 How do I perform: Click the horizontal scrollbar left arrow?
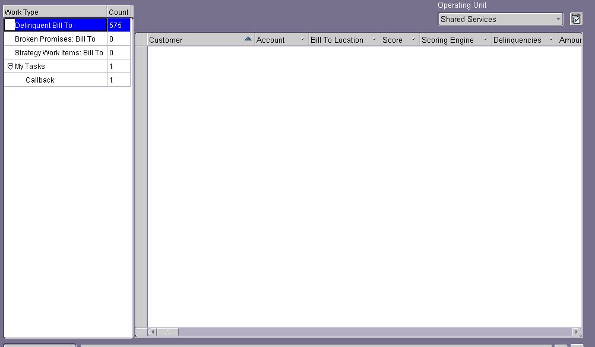[152, 332]
